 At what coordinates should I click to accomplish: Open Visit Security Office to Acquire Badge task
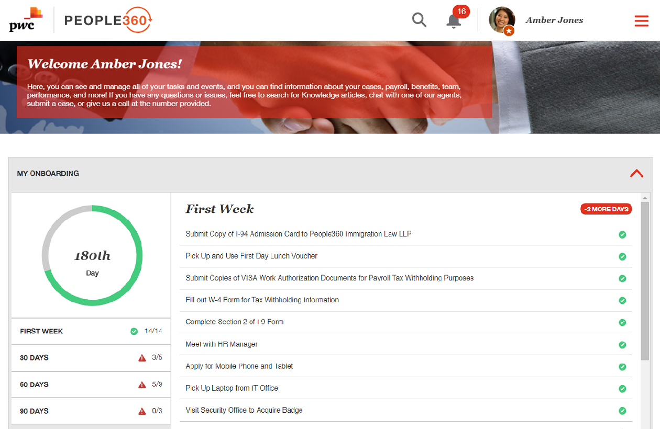point(244,410)
